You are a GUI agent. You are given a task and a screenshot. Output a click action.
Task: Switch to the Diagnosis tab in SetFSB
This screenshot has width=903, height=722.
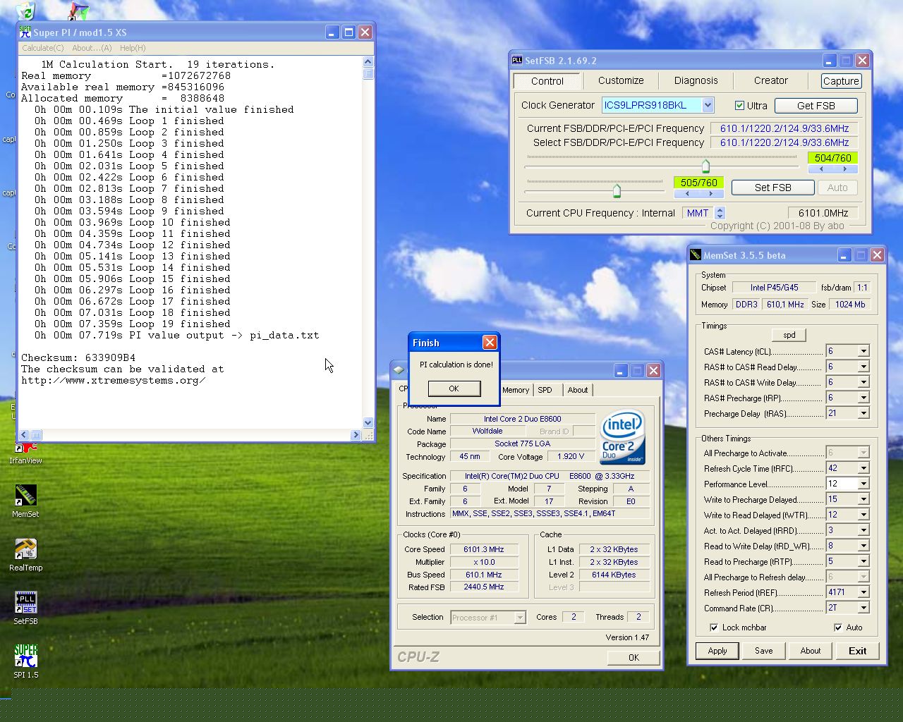click(x=696, y=80)
